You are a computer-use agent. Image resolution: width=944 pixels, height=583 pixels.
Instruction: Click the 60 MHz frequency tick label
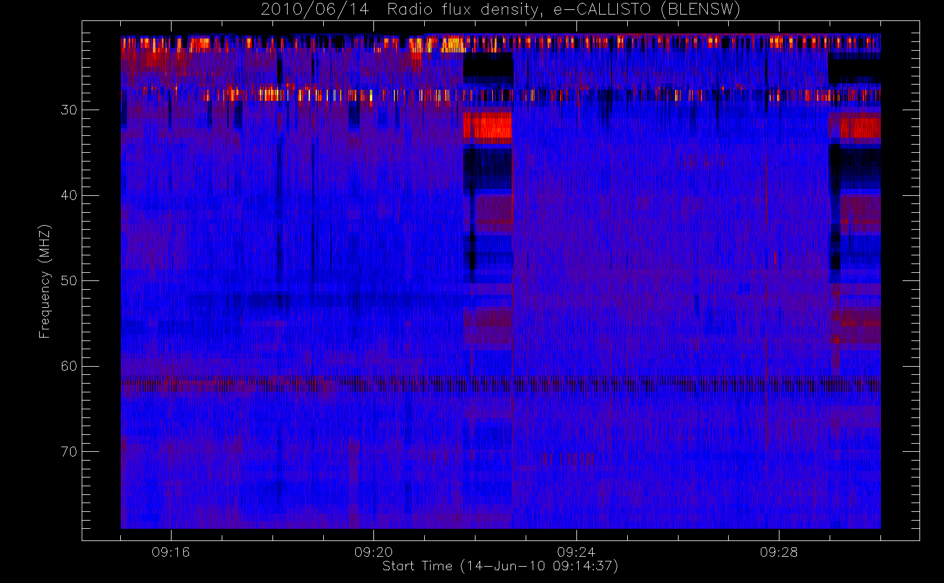pos(69,366)
